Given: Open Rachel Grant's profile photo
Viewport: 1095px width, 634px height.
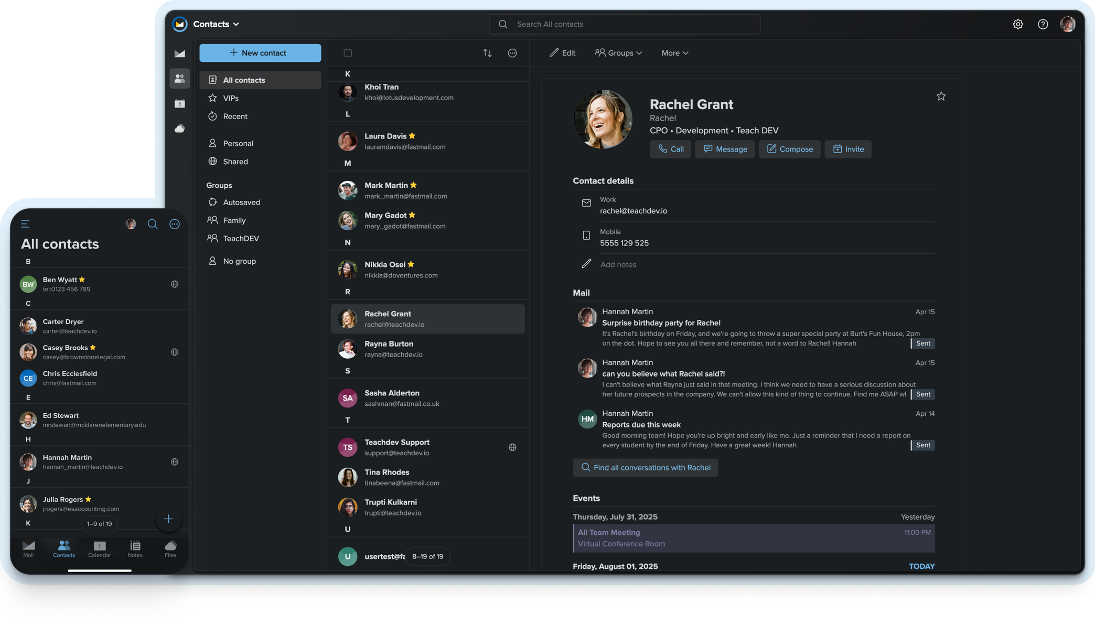Looking at the screenshot, I should point(603,119).
